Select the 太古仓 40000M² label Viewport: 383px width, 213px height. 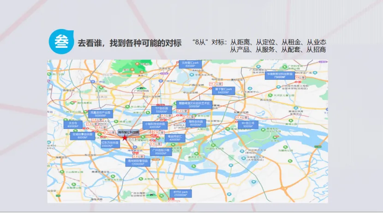(x=73, y=125)
